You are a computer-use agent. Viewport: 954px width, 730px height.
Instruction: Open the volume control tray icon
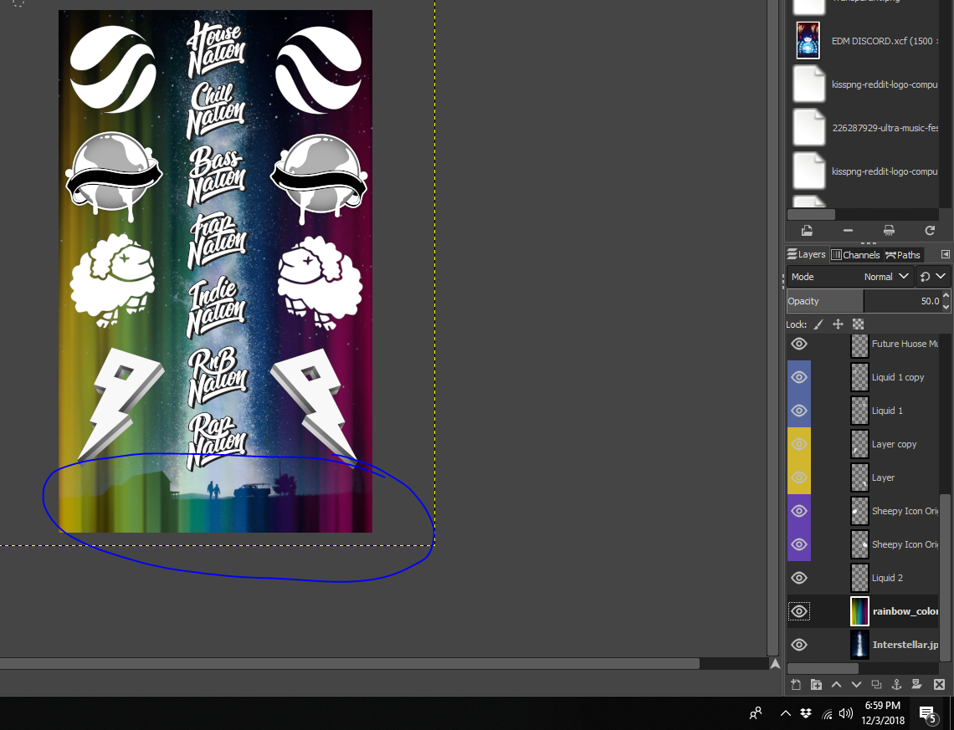[x=846, y=713]
